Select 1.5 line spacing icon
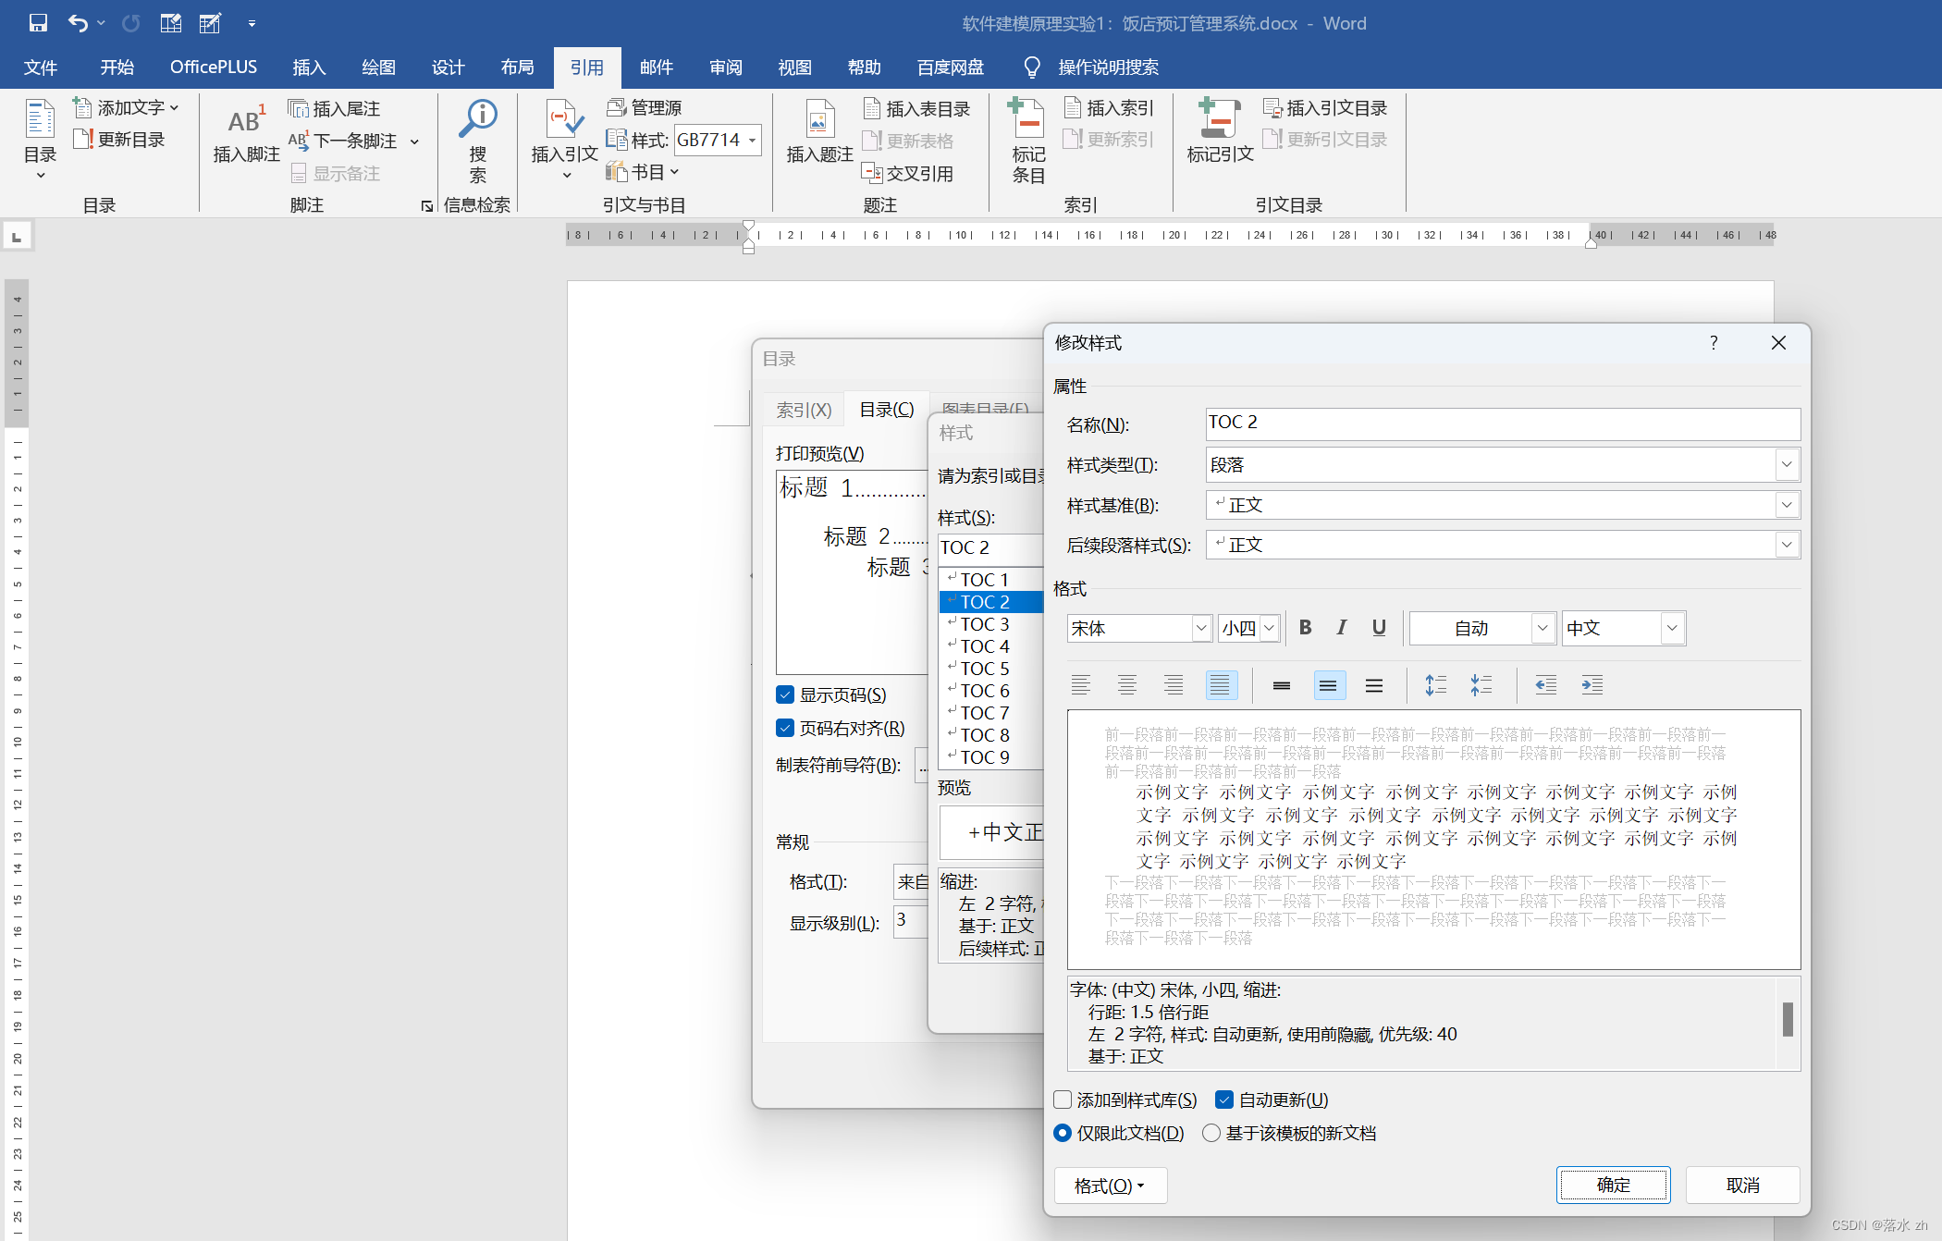The width and height of the screenshot is (1942, 1241). click(x=1328, y=685)
